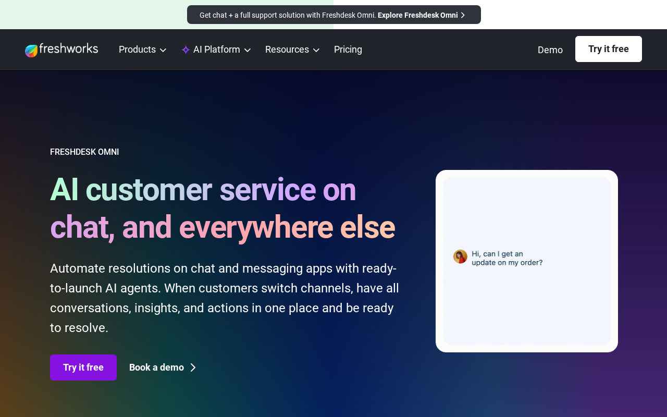Expand the Products dropdown chevron
The width and height of the screenshot is (667, 417).
[x=163, y=50]
